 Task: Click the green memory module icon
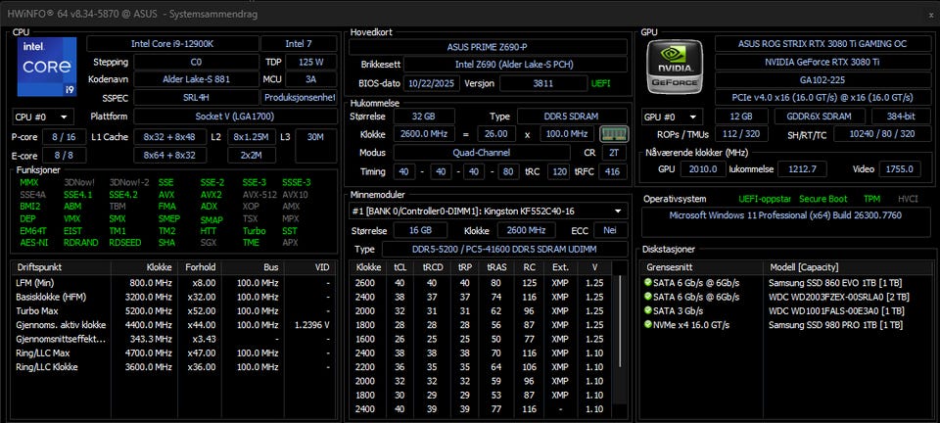(613, 133)
